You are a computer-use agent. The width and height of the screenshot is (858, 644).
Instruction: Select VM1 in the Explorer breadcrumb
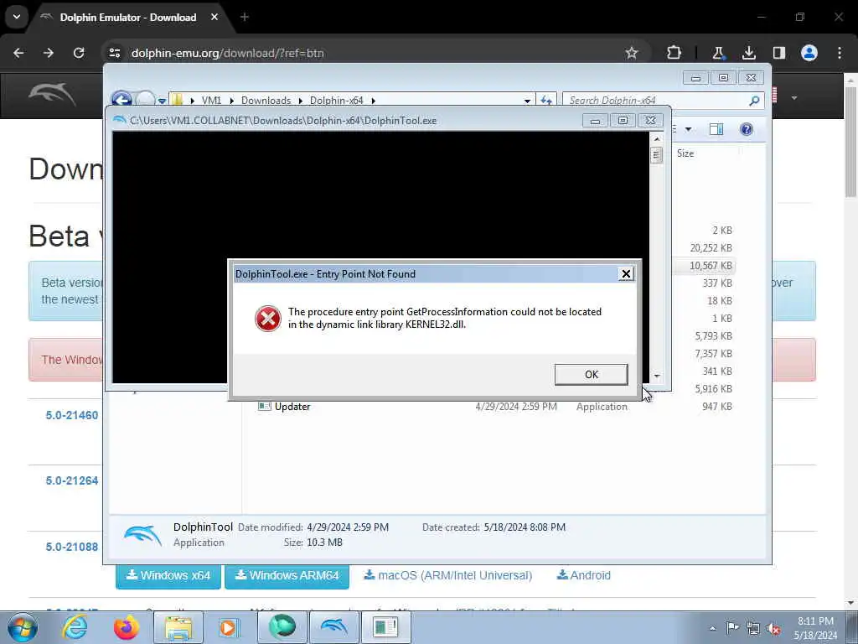(211, 101)
